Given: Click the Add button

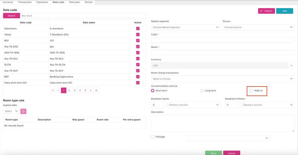Looking at the screenshot, I should (284, 11).
